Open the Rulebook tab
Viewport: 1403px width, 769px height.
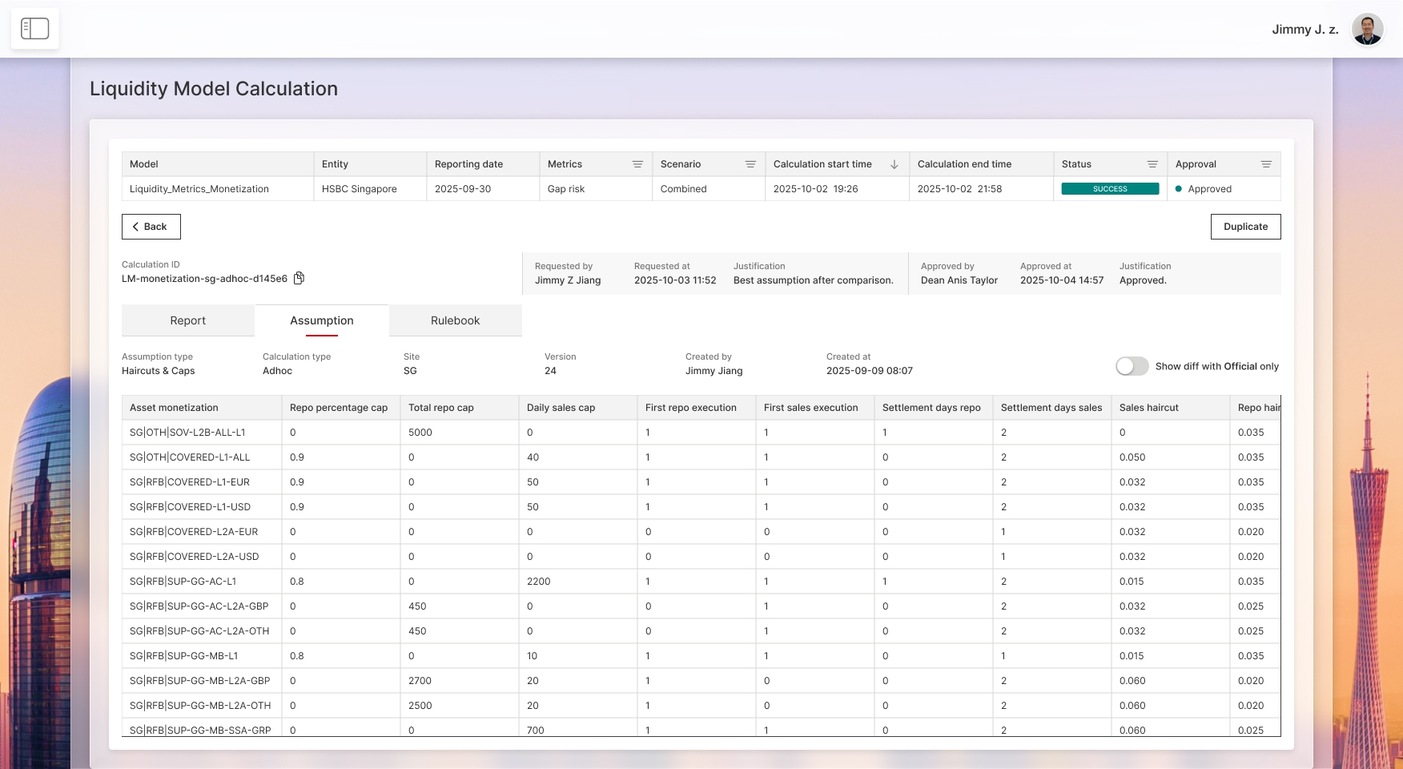[x=455, y=320]
